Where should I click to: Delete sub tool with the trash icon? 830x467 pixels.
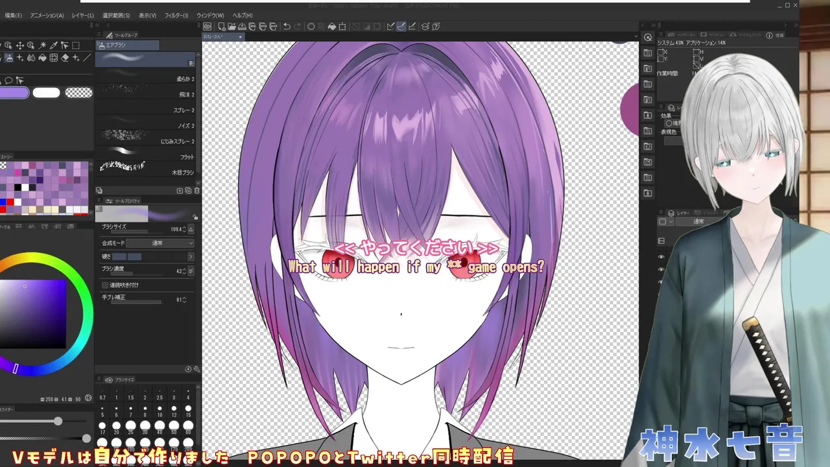[196, 191]
